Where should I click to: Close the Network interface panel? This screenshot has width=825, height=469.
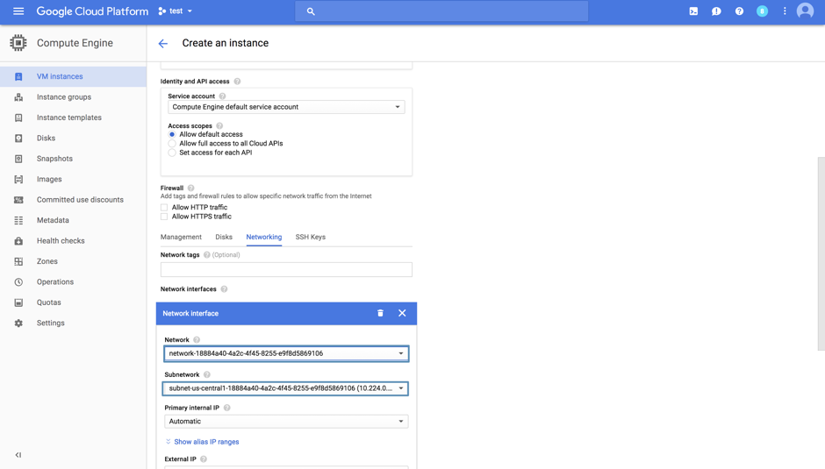[402, 313]
